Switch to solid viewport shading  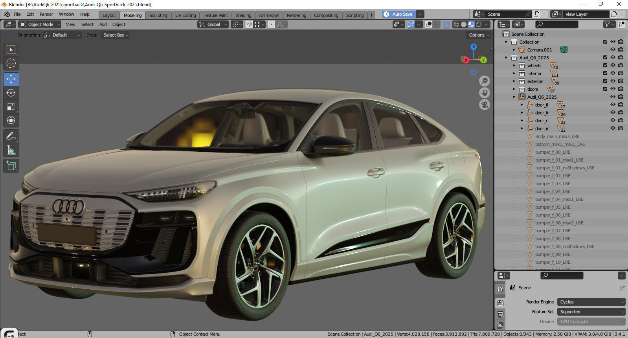tap(464, 24)
